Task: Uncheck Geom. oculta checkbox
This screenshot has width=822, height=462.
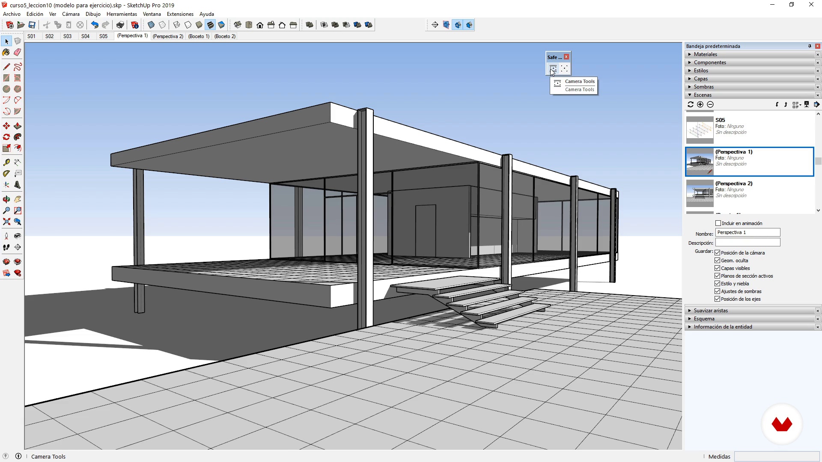Action: [718, 261]
